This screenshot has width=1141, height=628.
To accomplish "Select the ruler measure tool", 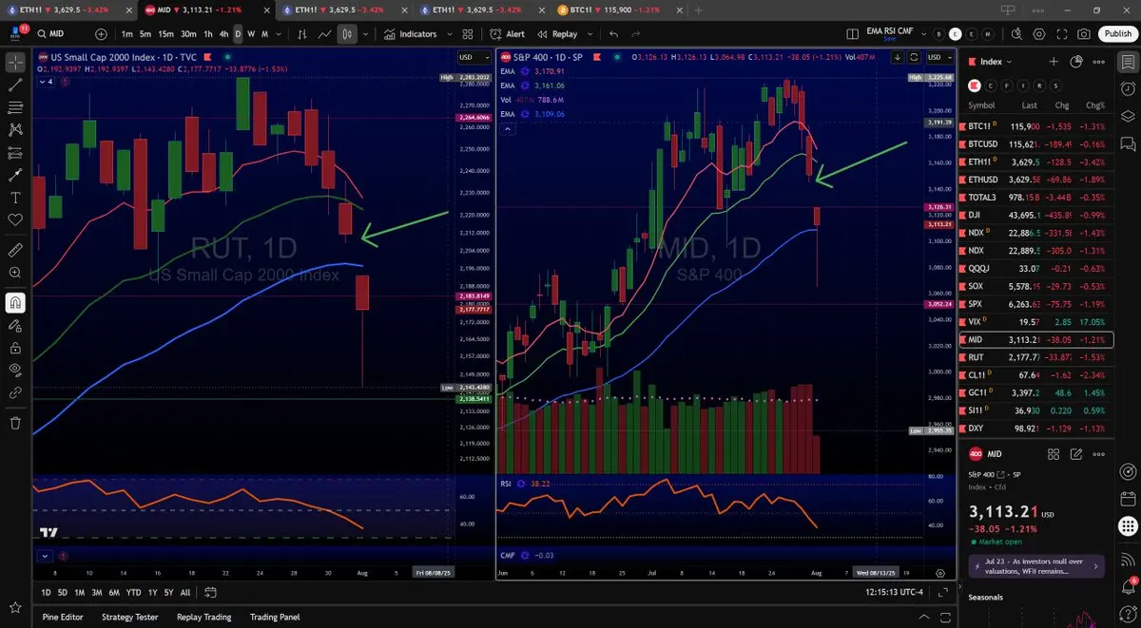I will 15,250.
